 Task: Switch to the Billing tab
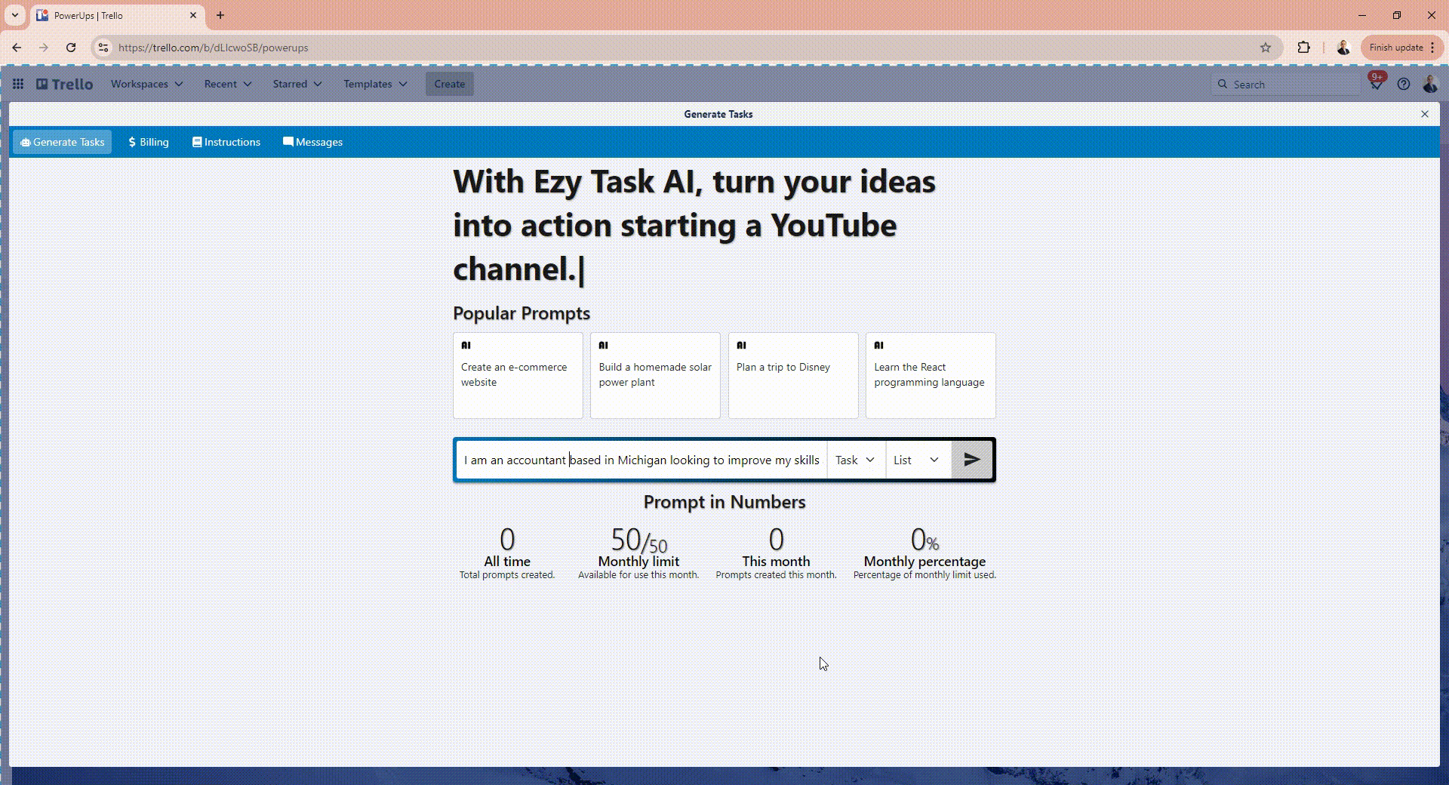(149, 142)
